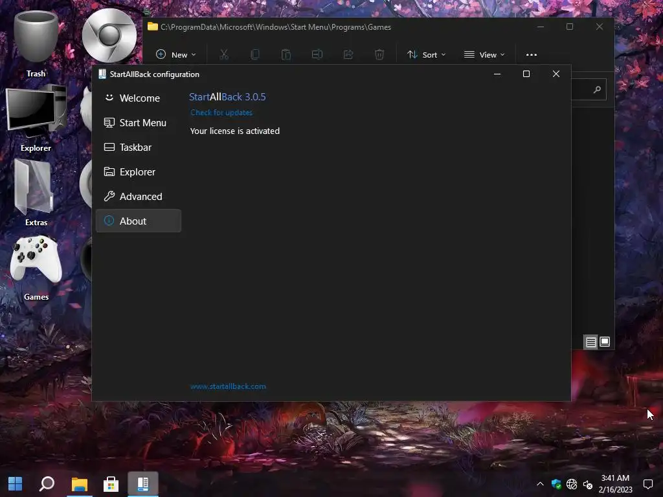Open File Explorer from the taskbar
The height and width of the screenshot is (497, 663).
pyautogui.click(x=79, y=484)
